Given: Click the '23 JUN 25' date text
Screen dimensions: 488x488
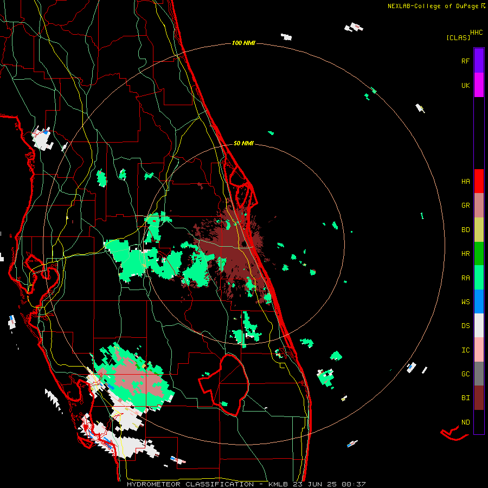Looking at the screenshot, I should [x=314, y=484].
